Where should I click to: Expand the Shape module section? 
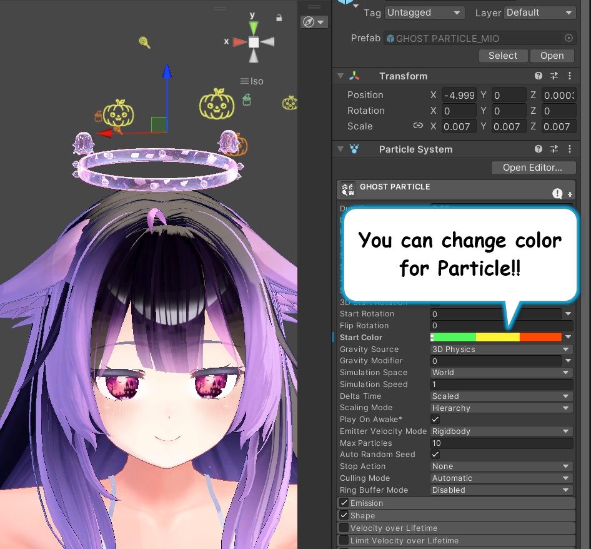coord(456,515)
